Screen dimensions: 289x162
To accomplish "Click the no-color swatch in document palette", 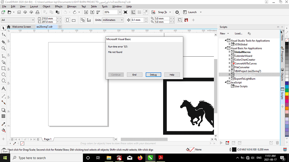I will coord(22,143).
